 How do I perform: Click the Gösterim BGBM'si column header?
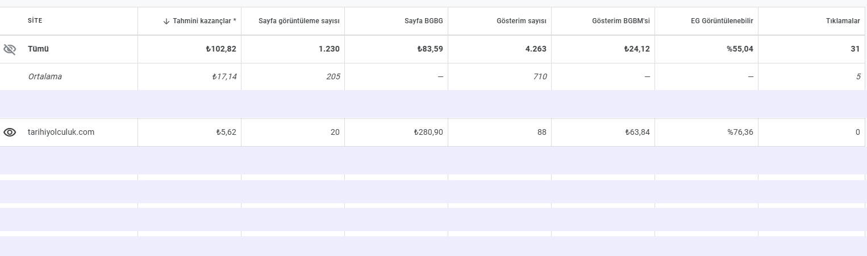point(620,21)
